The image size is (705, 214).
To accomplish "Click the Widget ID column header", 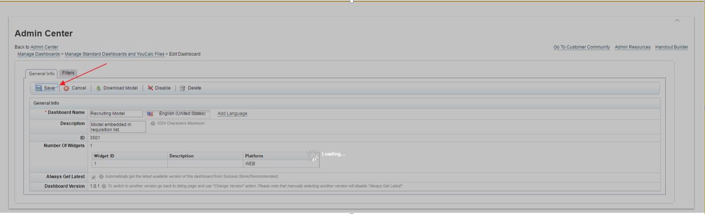I will pyautogui.click(x=129, y=156).
